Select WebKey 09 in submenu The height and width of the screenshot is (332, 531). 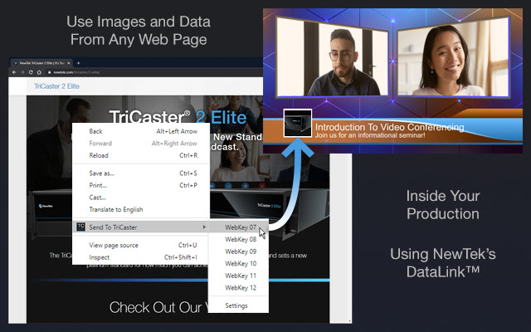point(238,251)
